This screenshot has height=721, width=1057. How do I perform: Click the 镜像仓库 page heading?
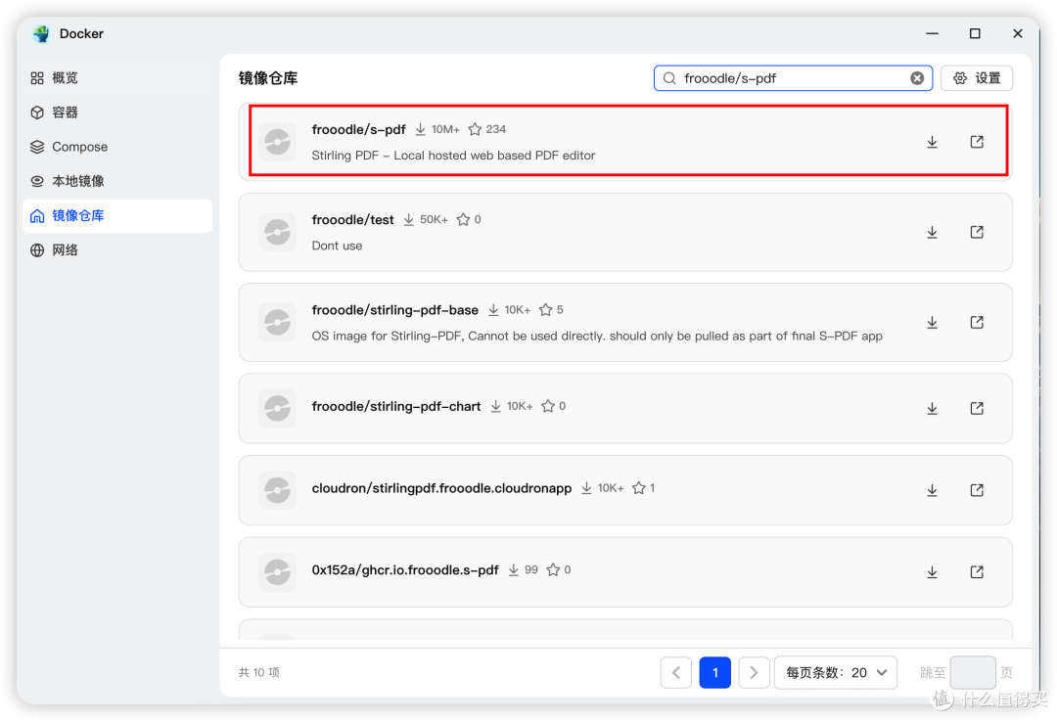coord(268,78)
